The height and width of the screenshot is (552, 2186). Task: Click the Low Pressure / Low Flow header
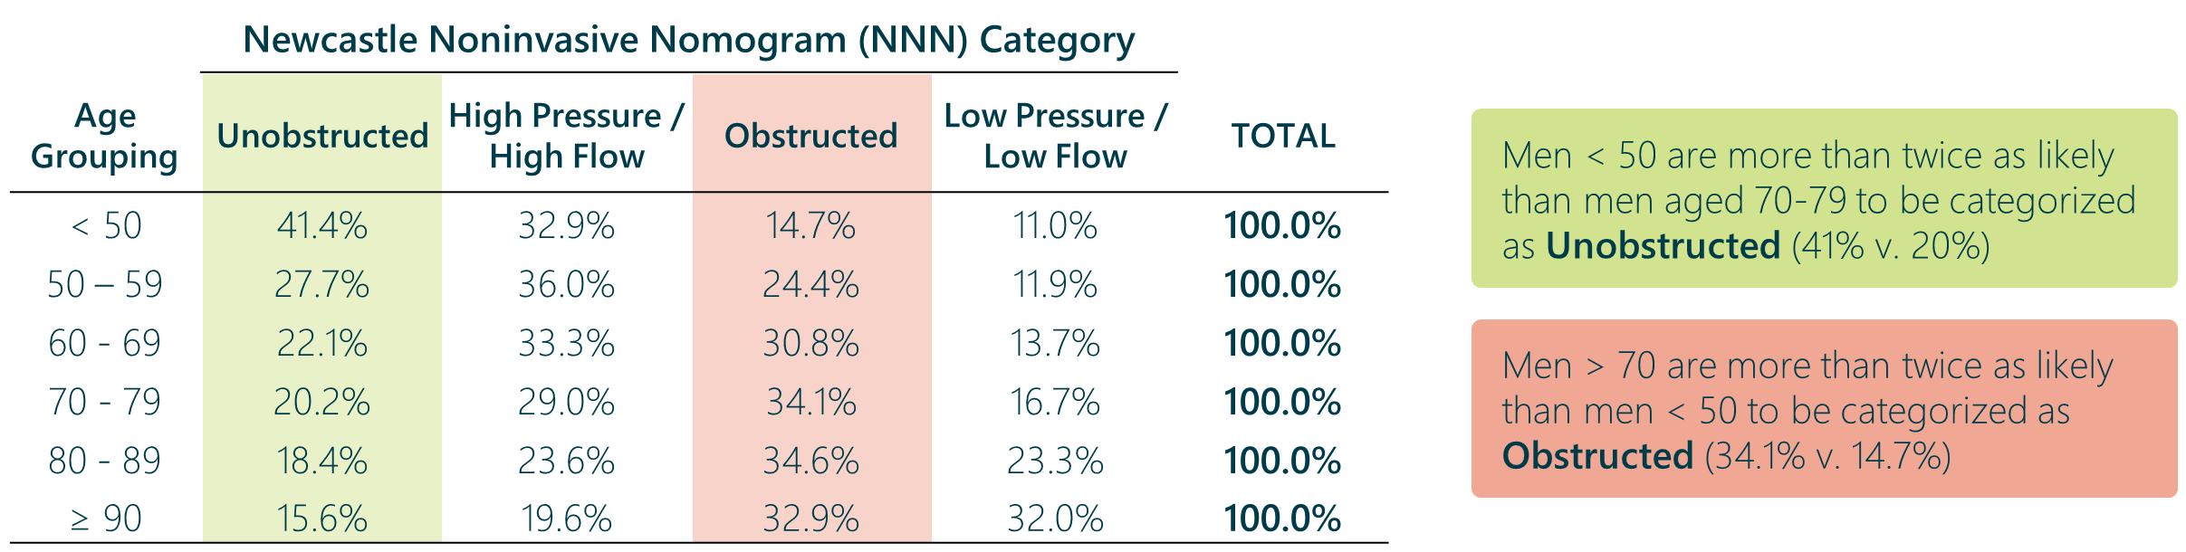tap(1055, 136)
